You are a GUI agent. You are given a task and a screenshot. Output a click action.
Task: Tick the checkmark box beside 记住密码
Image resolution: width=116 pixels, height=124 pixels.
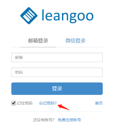[14, 103]
